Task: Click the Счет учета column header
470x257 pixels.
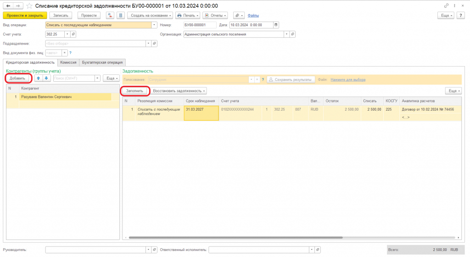Action: (264, 101)
